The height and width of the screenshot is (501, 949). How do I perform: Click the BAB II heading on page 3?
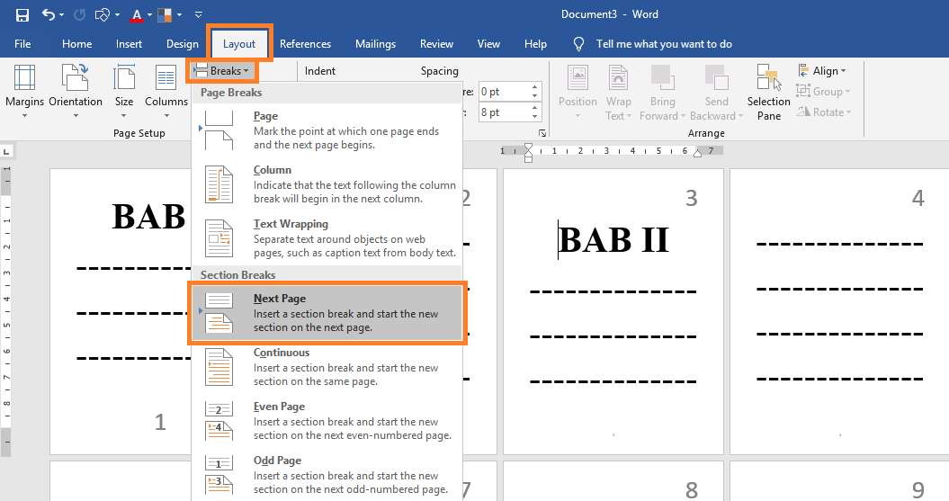coord(613,239)
